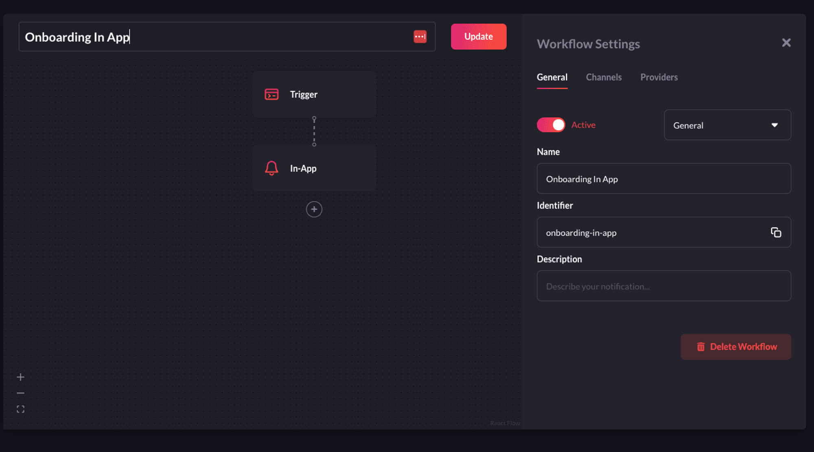This screenshot has height=452, width=814.
Task: Add a step with plus circle
Action: coord(314,209)
